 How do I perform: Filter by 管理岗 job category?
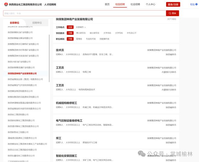[x=79, y=39]
